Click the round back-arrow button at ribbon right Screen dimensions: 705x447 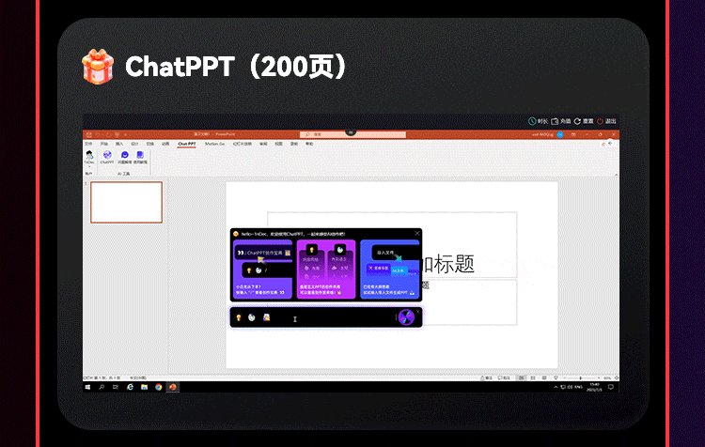click(x=610, y=144)
